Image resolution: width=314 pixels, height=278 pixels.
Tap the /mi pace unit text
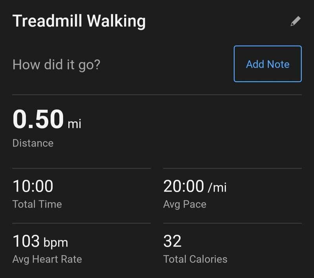[217, 187]
